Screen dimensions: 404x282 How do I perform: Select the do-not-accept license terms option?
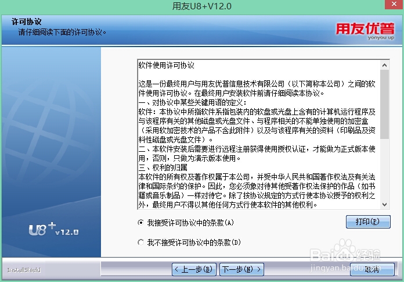click(140, 242)
